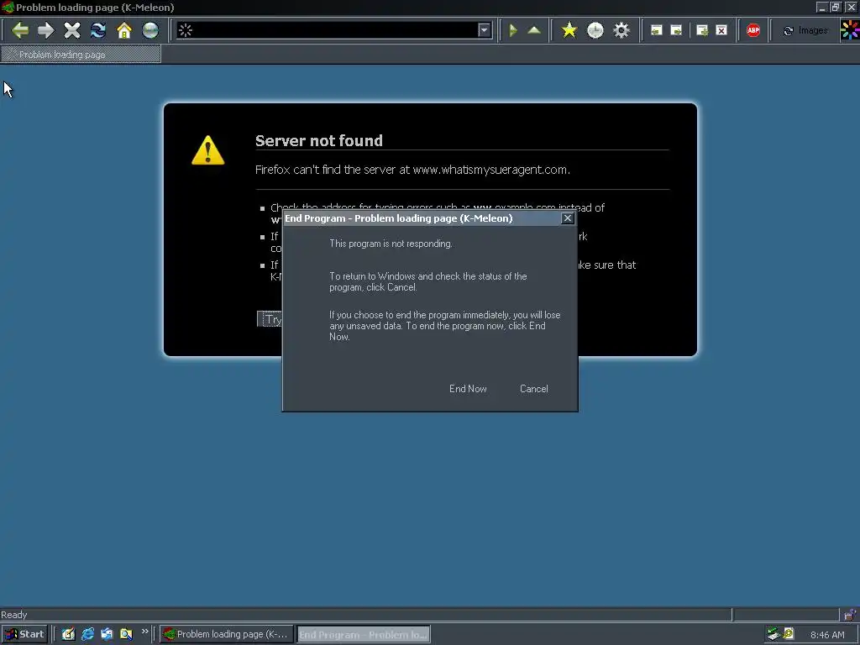Click the yellow tray icon beside the clock
The height and width of the screenshot is (645, 860).
[789, 634]
